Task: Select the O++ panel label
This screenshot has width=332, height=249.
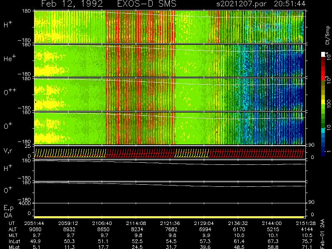Action: pyautogui.click(x=10, y=92)
